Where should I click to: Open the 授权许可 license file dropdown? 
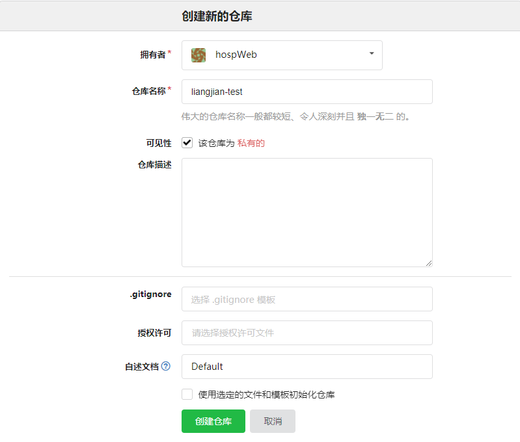[x=307, y=333]
